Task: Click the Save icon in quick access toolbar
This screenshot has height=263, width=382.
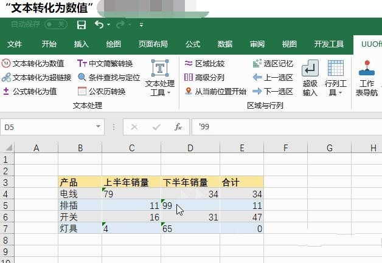Action: 82,25
